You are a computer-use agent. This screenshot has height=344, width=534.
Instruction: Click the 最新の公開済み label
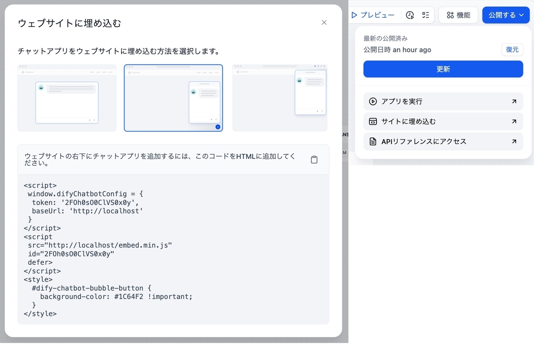tap(385, 39)
